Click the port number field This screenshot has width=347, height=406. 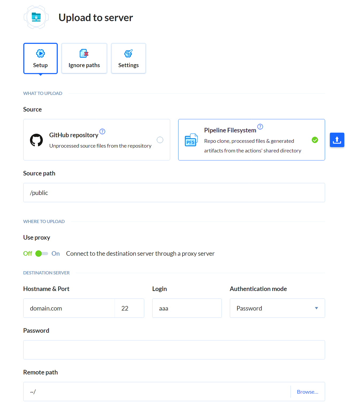pos(129,308)
